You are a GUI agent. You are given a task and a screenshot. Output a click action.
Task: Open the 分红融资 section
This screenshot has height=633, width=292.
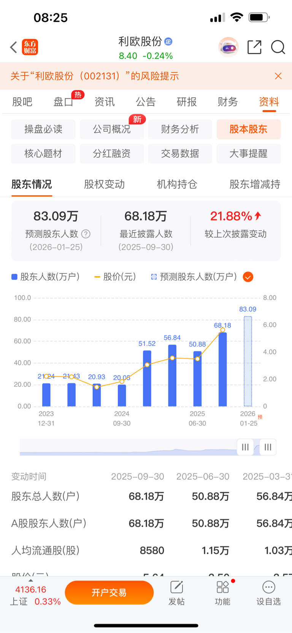pos(112,153)
